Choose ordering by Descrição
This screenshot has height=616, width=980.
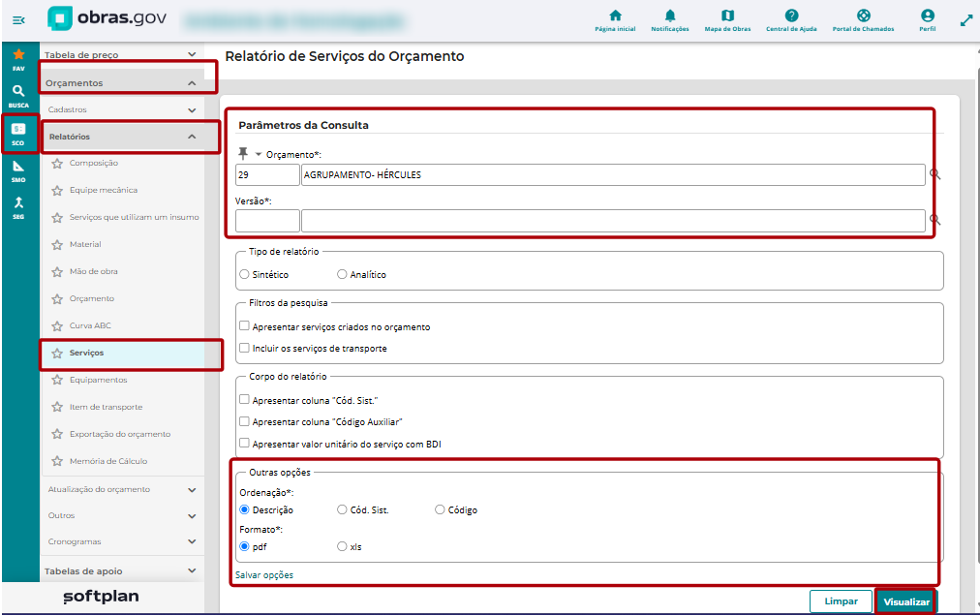244,509
